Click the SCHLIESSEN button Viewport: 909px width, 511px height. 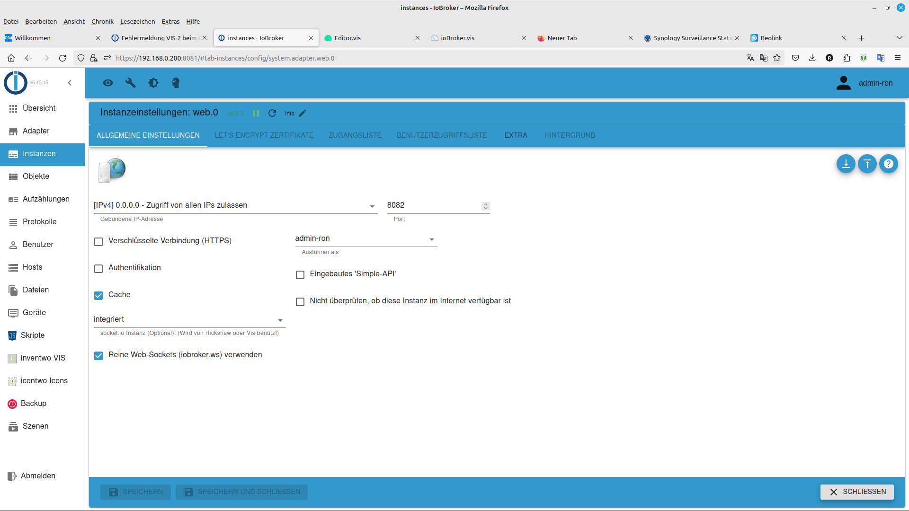click(857, 492)
